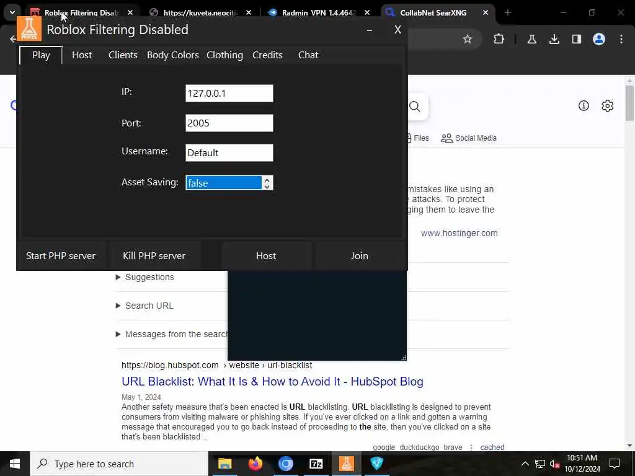Open the shield app taskbar icon
This screenshot has width=635, height=476.
pos(376,464)
